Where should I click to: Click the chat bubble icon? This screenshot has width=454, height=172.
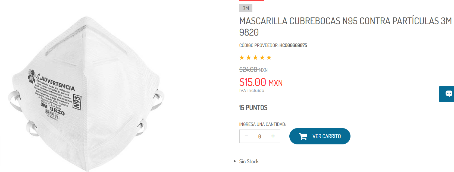pyautogui.click(x=449, y=94)
